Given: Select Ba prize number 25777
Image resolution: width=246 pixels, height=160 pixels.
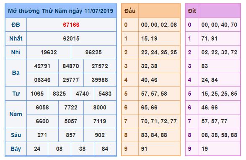Looking at the screenshot, I should click(71, 80).
